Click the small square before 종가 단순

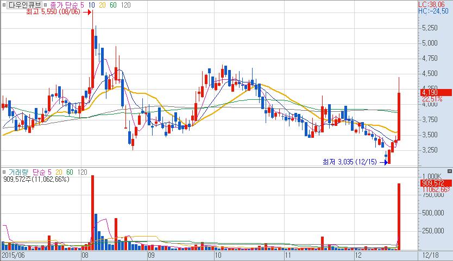point(45,4)
